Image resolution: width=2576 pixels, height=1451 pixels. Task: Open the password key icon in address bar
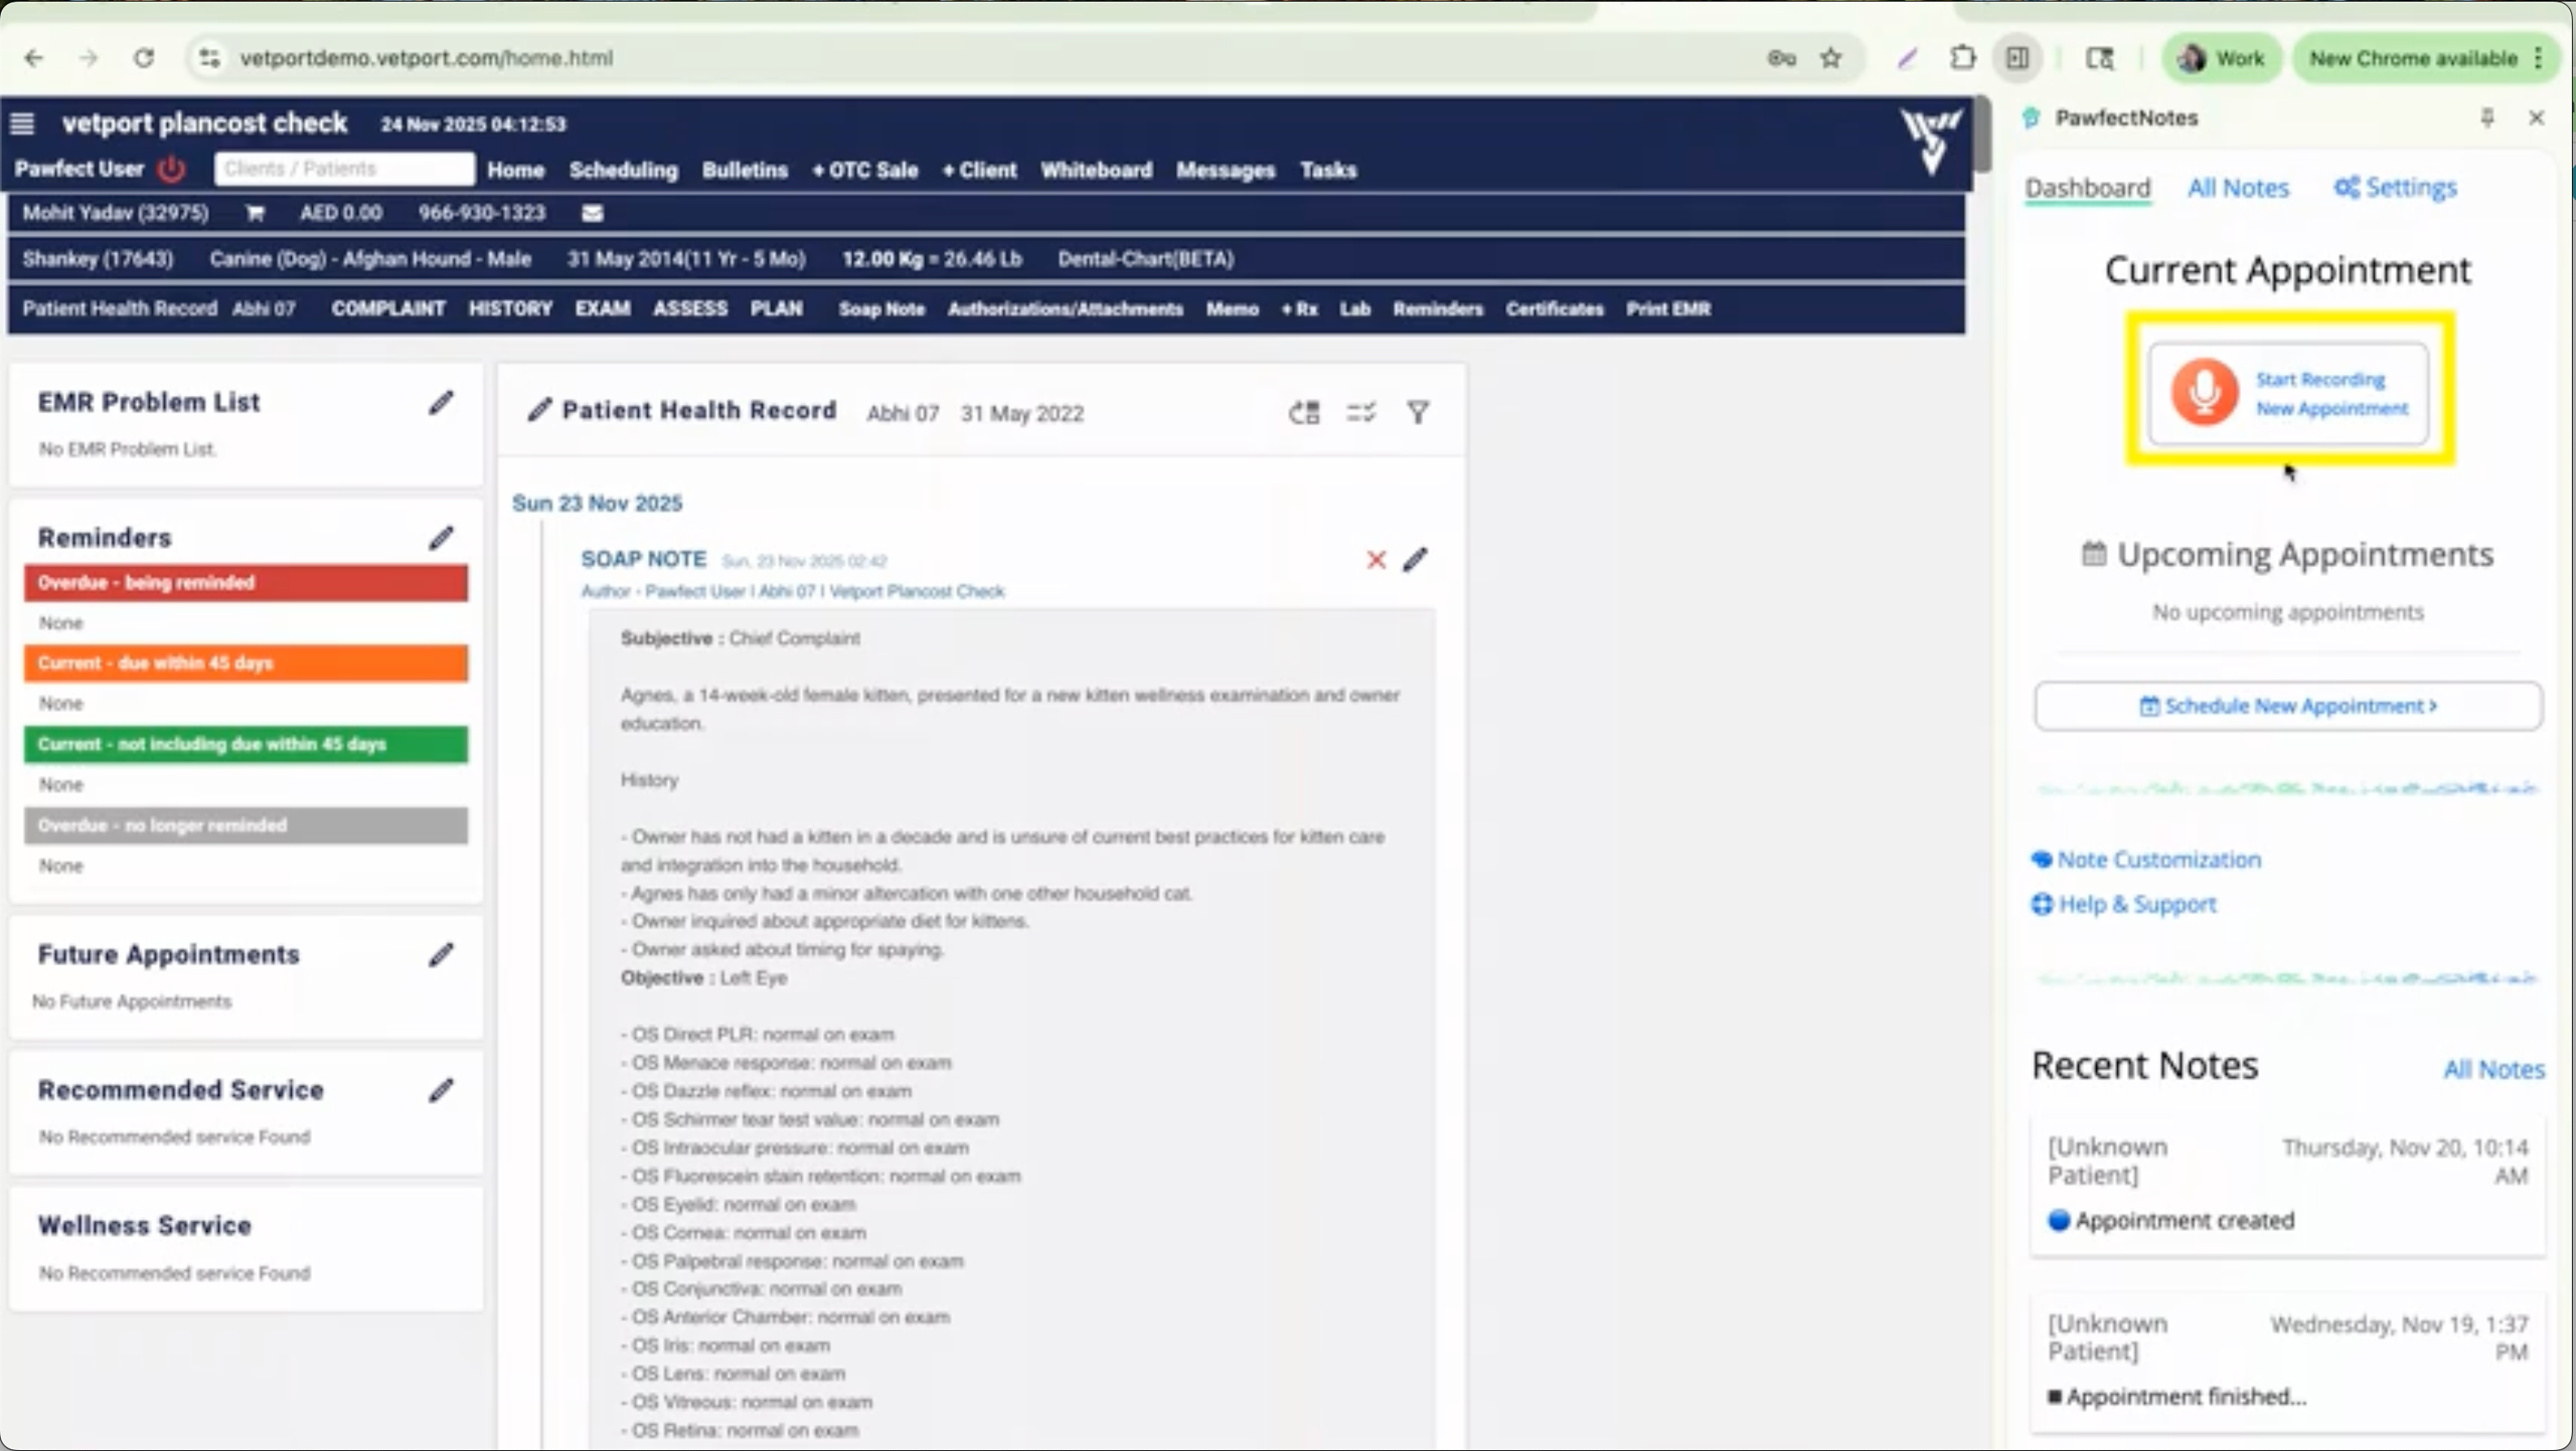pyautogui.click(x=1781, y=58)
